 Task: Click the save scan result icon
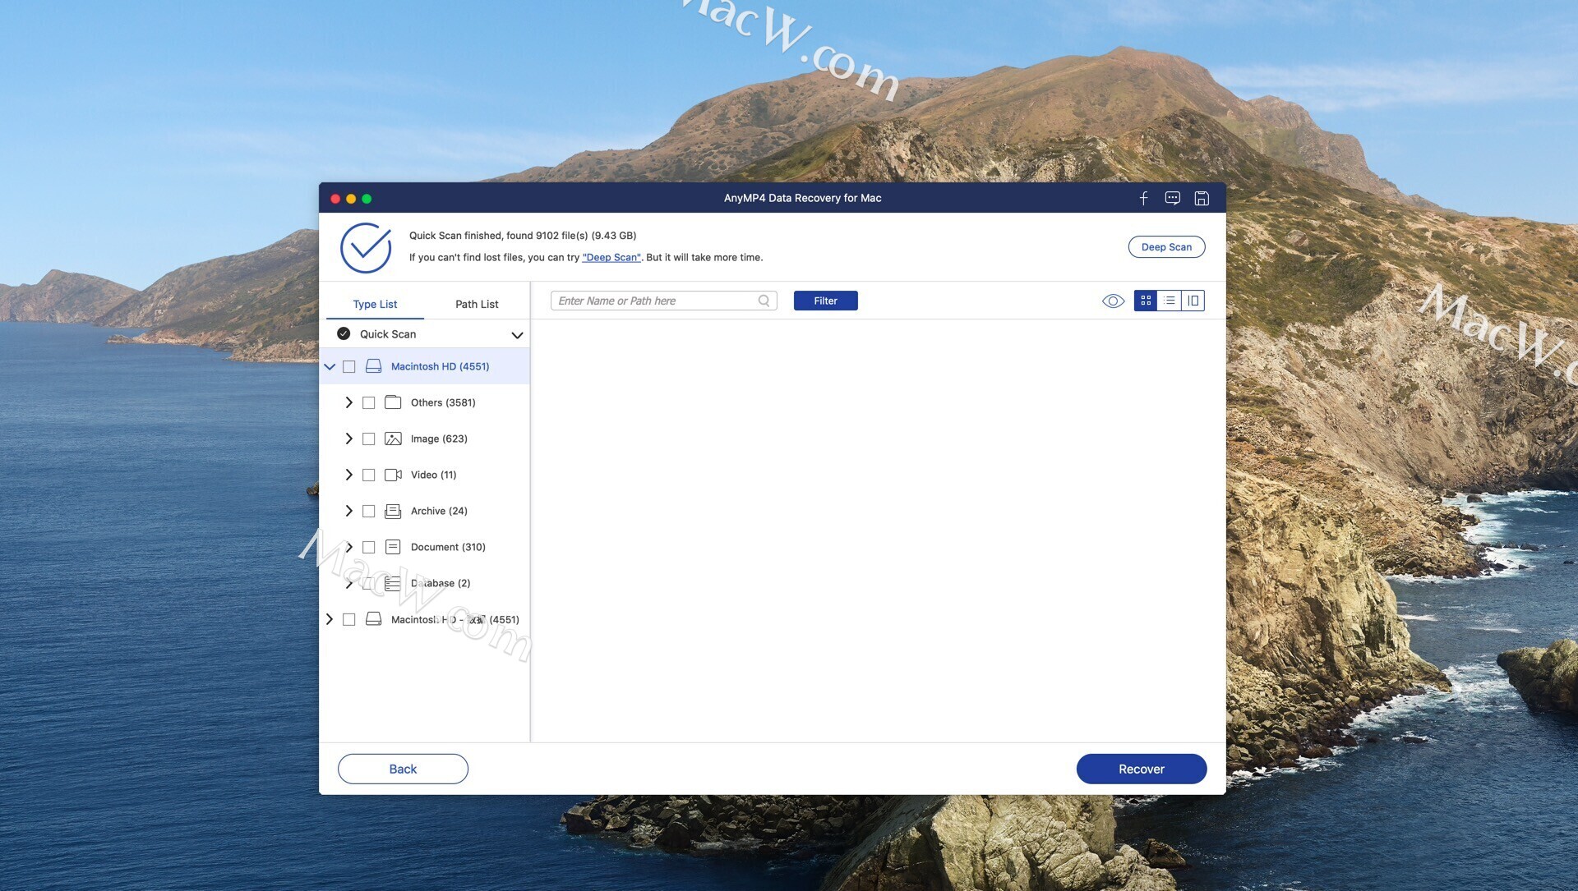point(1202,198)
